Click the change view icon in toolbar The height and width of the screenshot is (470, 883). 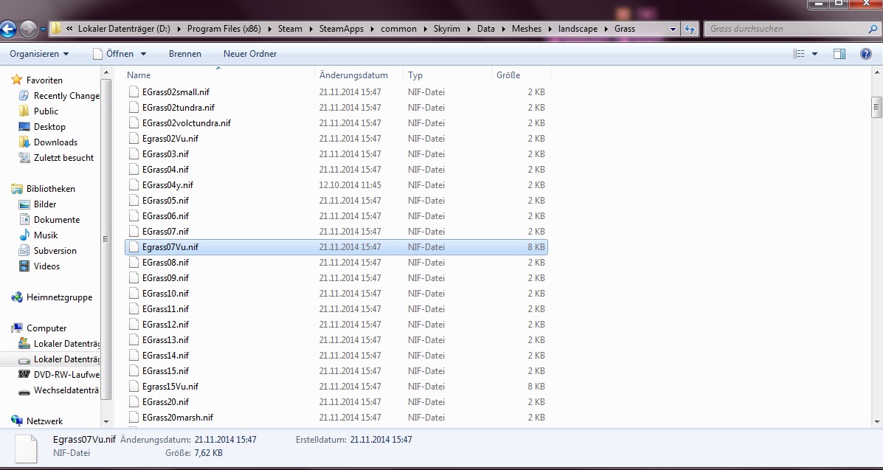798,54
